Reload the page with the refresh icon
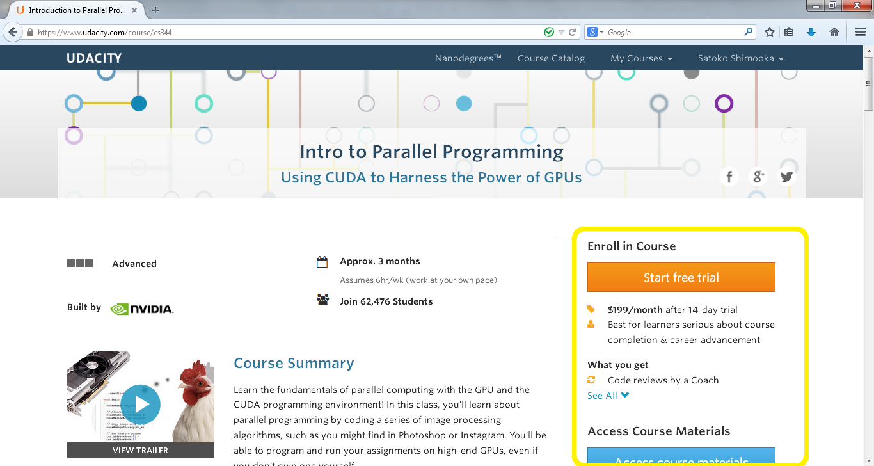The image size is (874, 466). (573, 32)
